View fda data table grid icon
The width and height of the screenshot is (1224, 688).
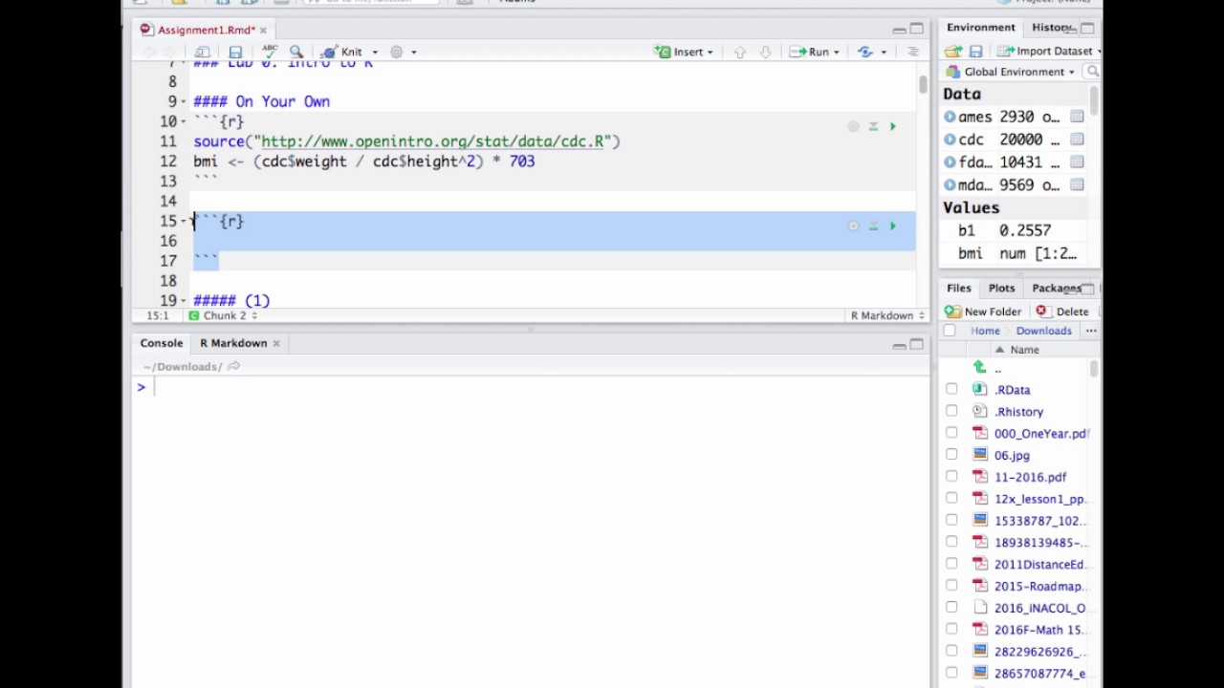[1077, 162]
